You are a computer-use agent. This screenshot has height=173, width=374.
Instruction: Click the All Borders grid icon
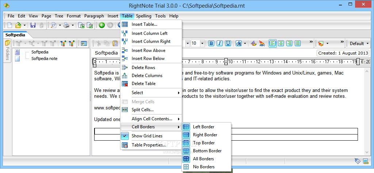click(186, 159)
